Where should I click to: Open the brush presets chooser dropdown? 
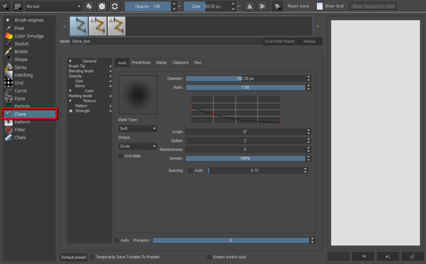[18, 6]
